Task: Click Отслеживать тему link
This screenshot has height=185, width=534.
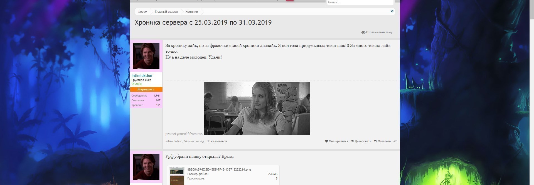Action: (379, 32)
